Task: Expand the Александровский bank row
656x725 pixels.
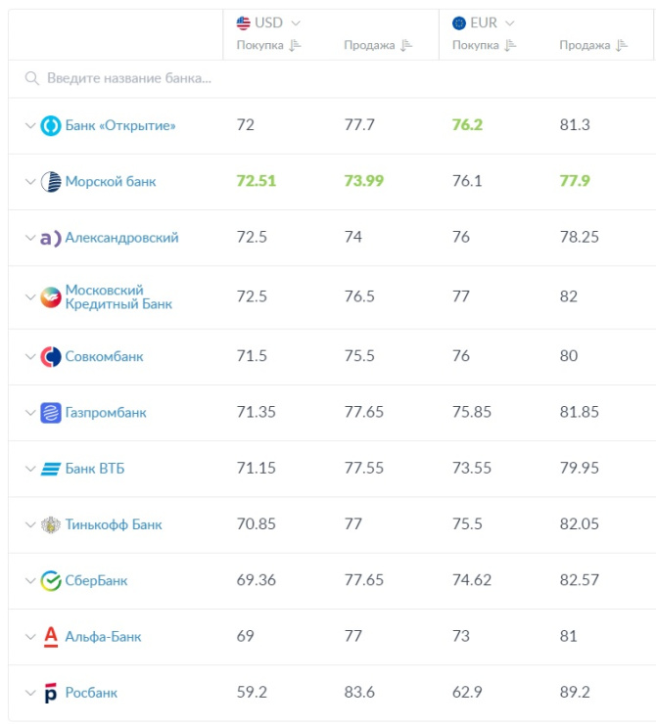Action: (29, 238)
